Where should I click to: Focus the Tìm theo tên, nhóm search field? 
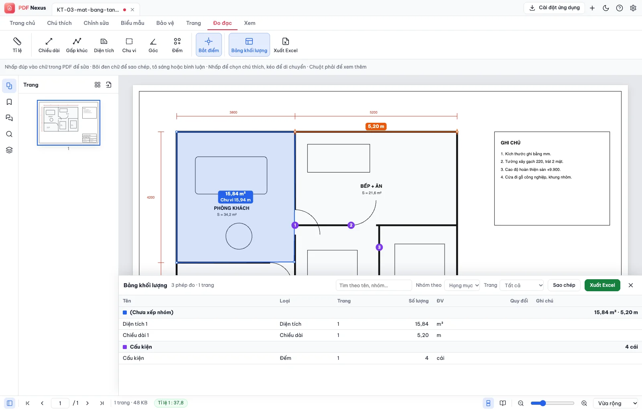374,285
